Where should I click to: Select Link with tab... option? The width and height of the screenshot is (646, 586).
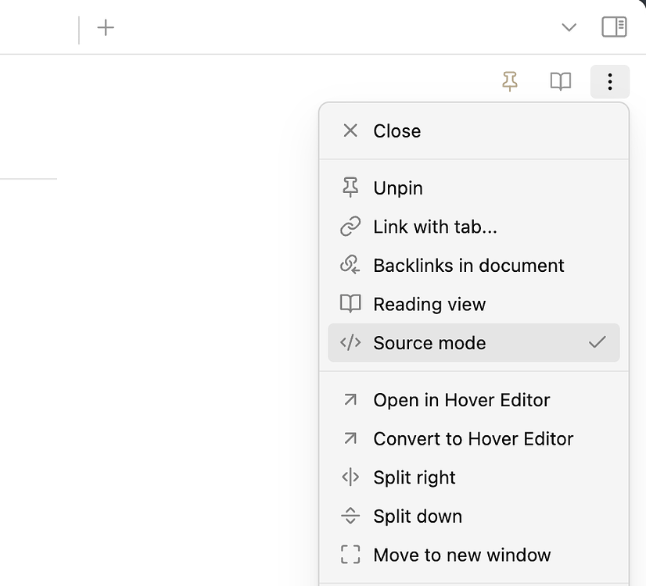point(474,227)
